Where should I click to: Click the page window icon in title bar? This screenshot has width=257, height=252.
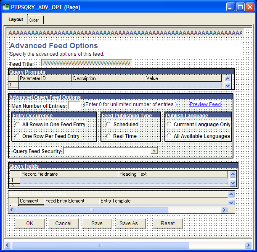point(6,7)
